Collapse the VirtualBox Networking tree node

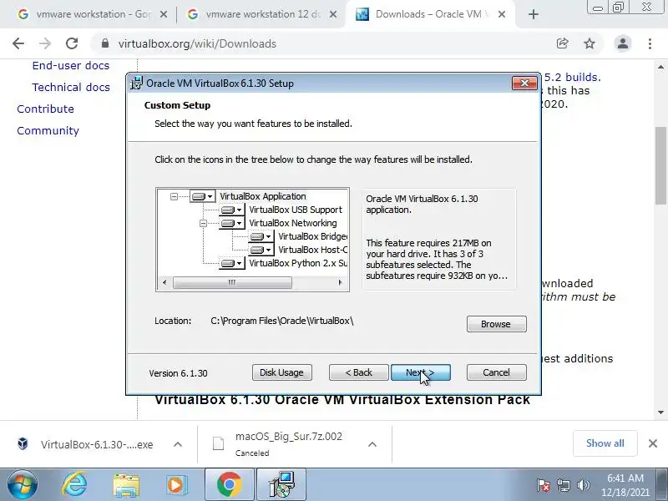coord(203,223)
